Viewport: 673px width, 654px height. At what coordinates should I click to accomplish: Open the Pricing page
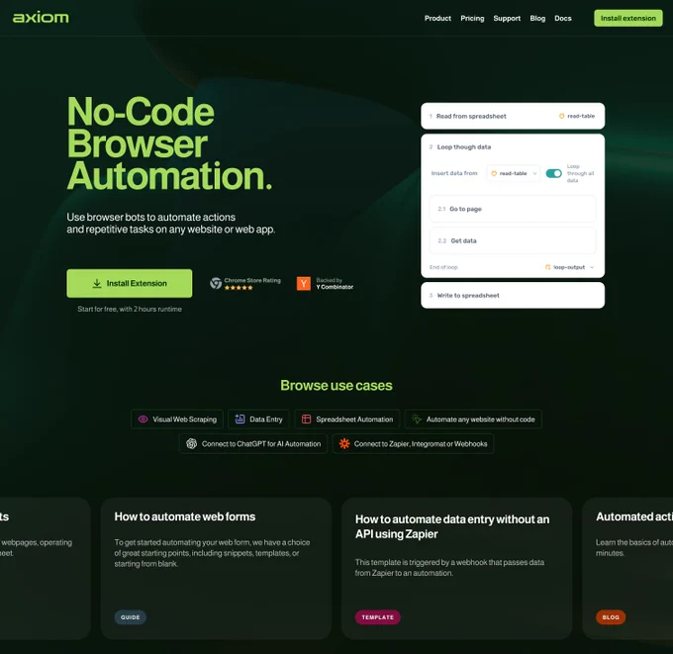coord(472,18)
